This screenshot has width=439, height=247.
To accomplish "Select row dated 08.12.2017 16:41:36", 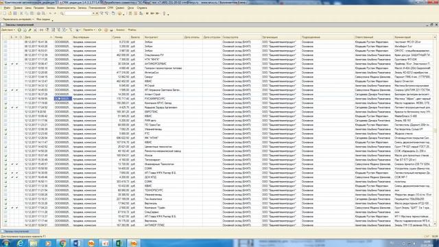I will click(218, 42).
